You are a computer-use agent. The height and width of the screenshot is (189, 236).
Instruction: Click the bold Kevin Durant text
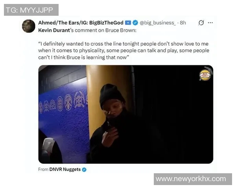pos(54,30)
